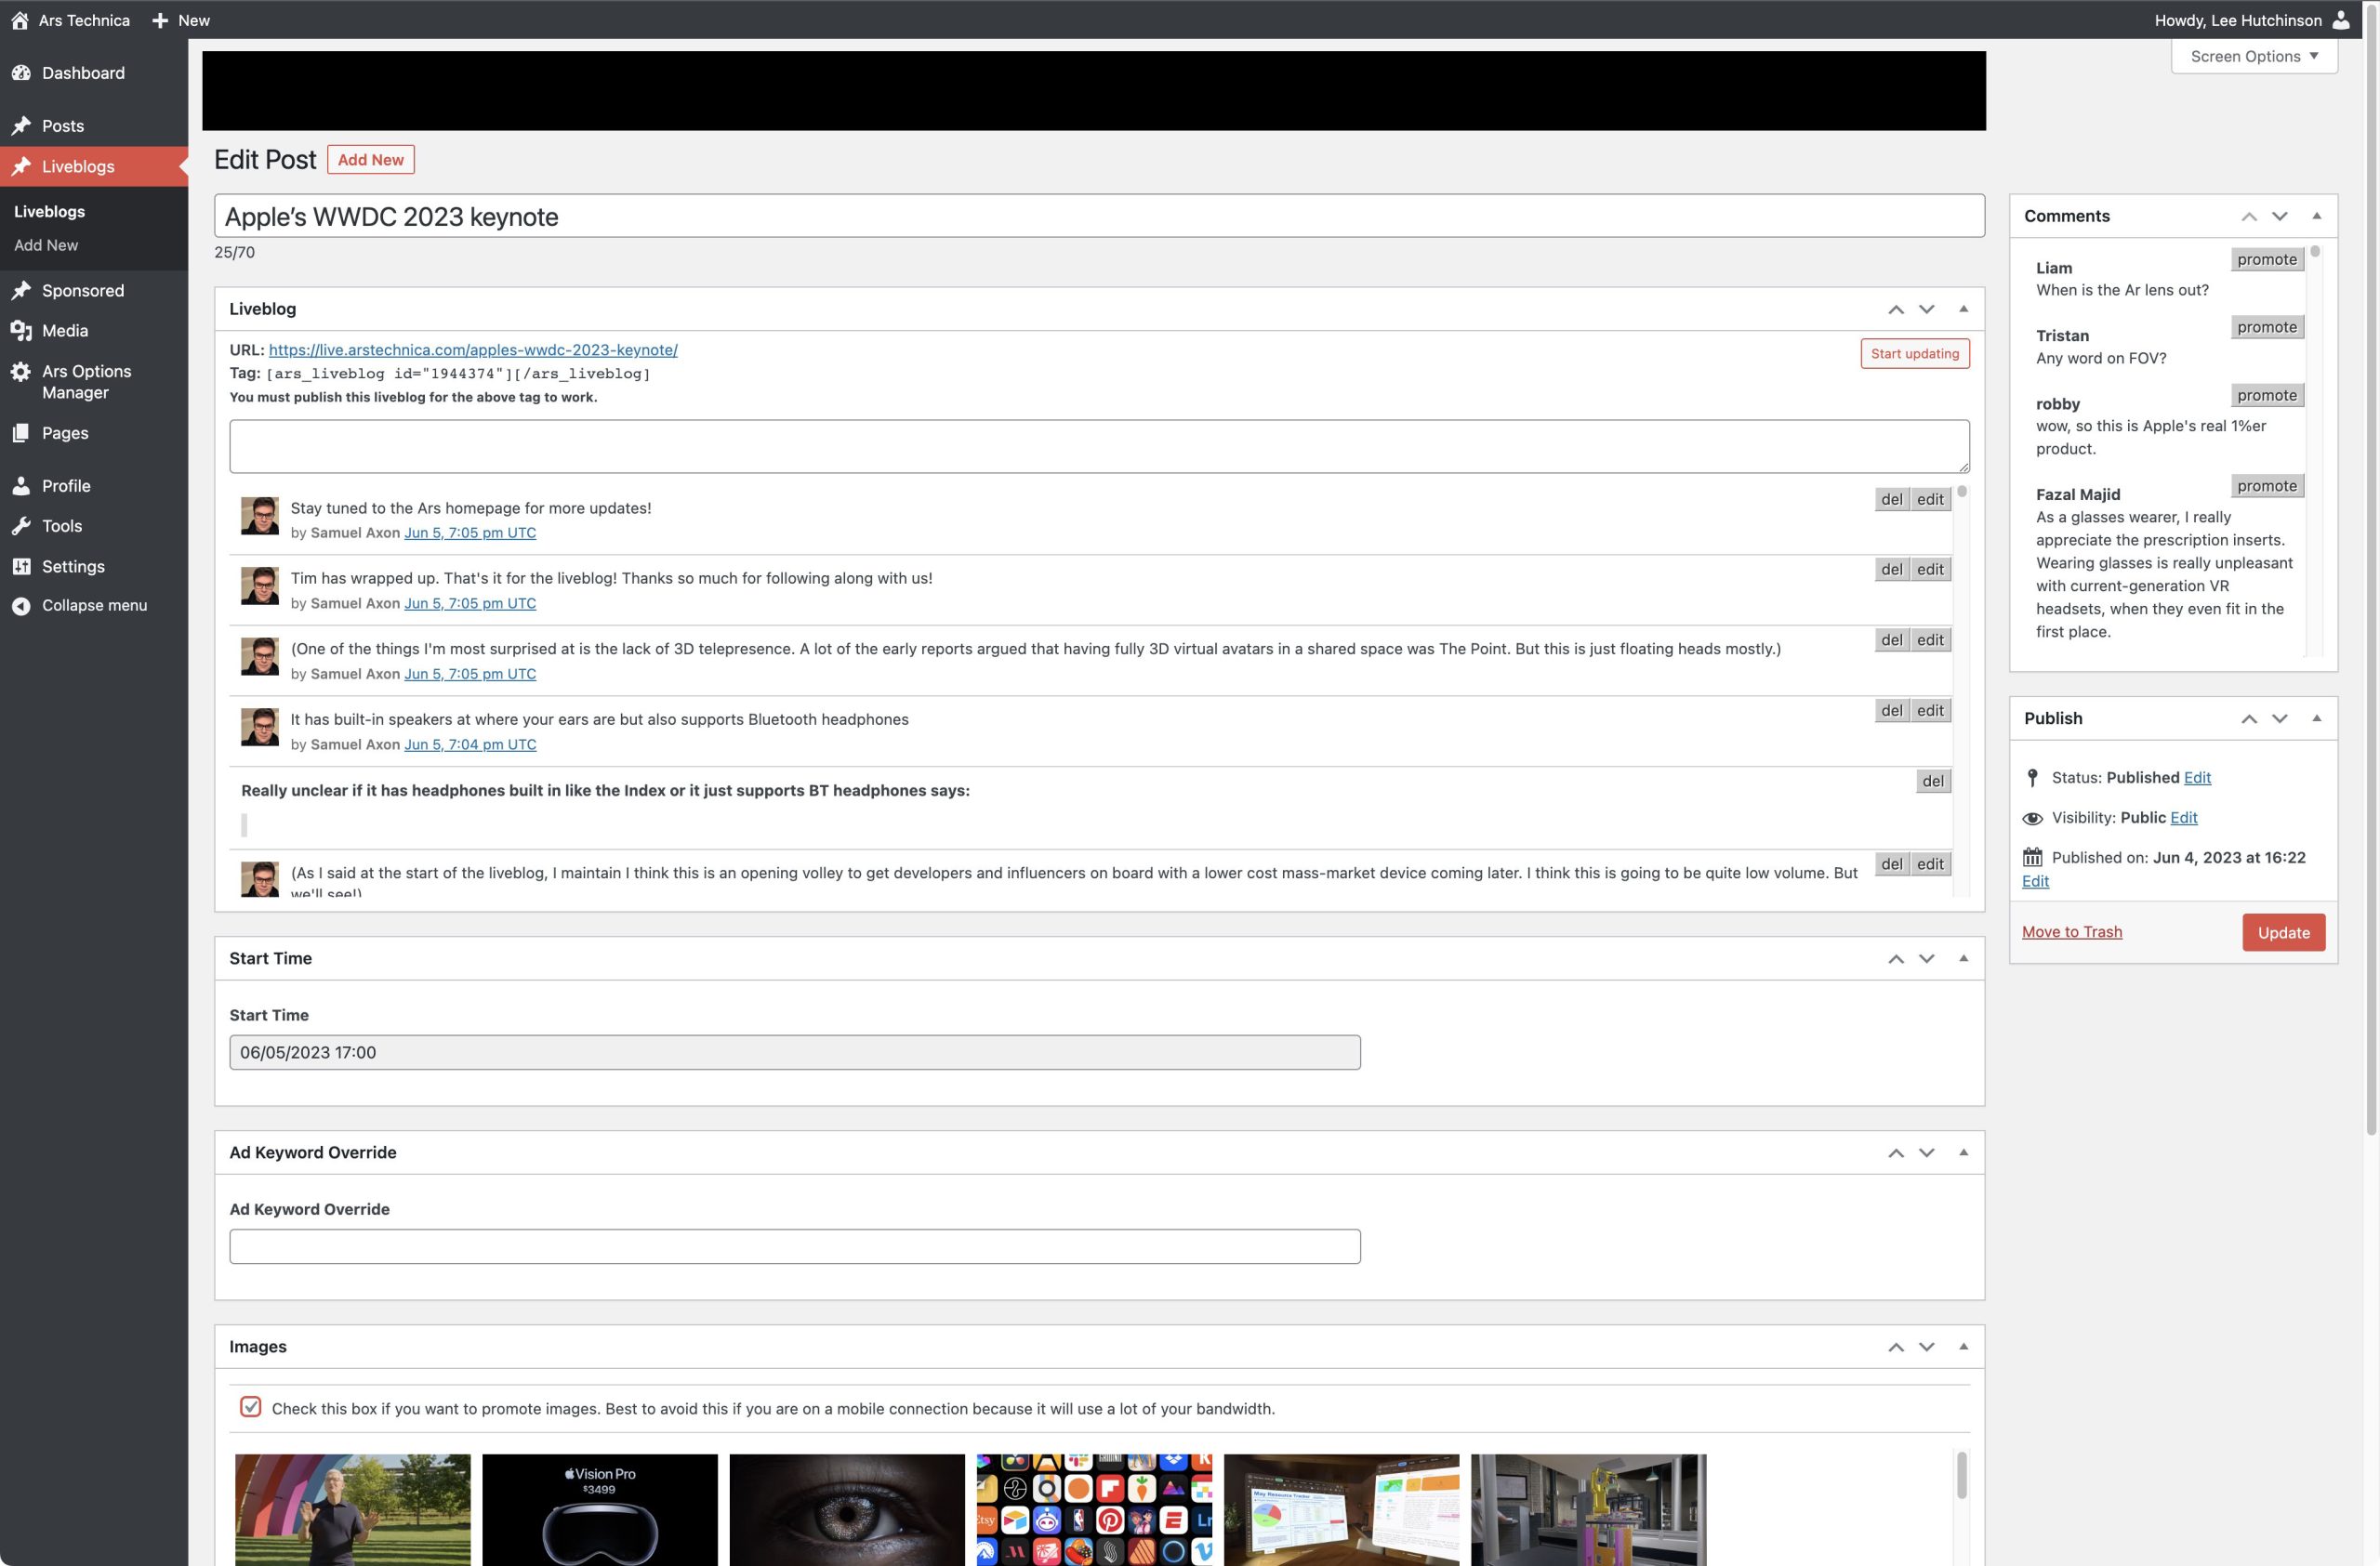Toggle the Start Time panel collapse triangle
Screen dimensions: 2380x1566
(1963, 958)
